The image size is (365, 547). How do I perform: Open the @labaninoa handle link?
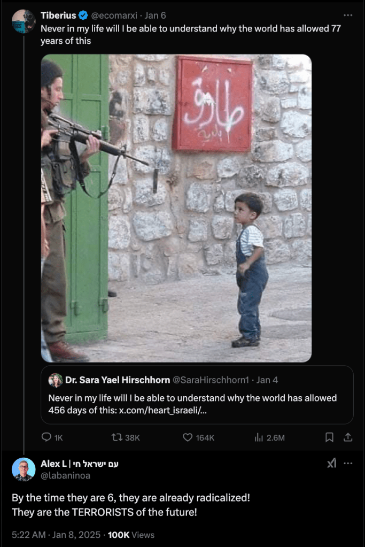(x=66, y=475)
